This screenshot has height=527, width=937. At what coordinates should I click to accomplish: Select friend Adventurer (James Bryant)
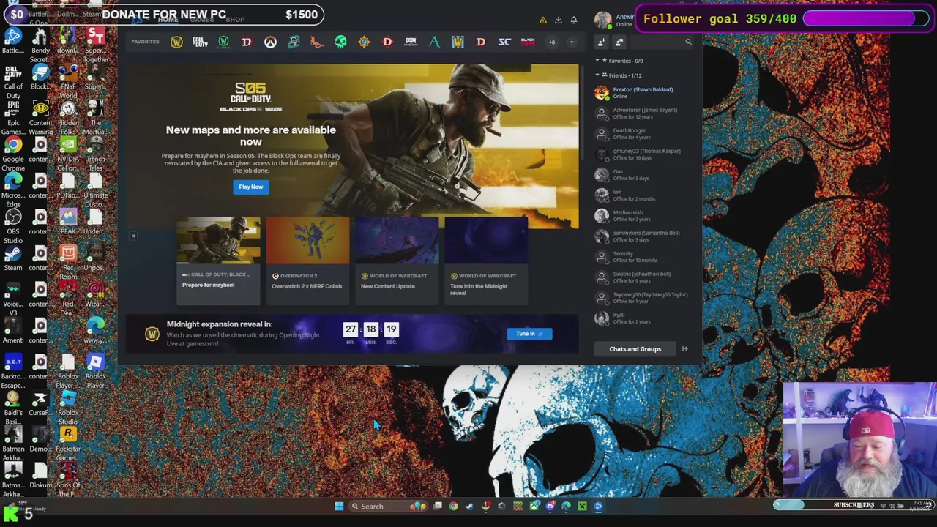(x=643, y=113)
